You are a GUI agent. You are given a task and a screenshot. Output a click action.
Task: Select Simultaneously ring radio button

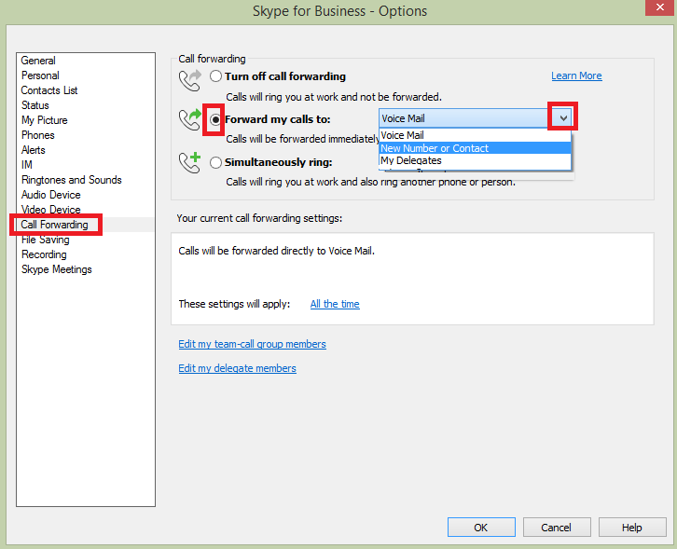tap(215, 163)
